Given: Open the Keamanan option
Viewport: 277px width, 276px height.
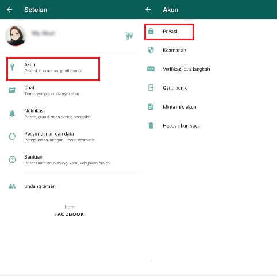Looking at the screenshot, I should pyautogui.click(x=207, y=50).
